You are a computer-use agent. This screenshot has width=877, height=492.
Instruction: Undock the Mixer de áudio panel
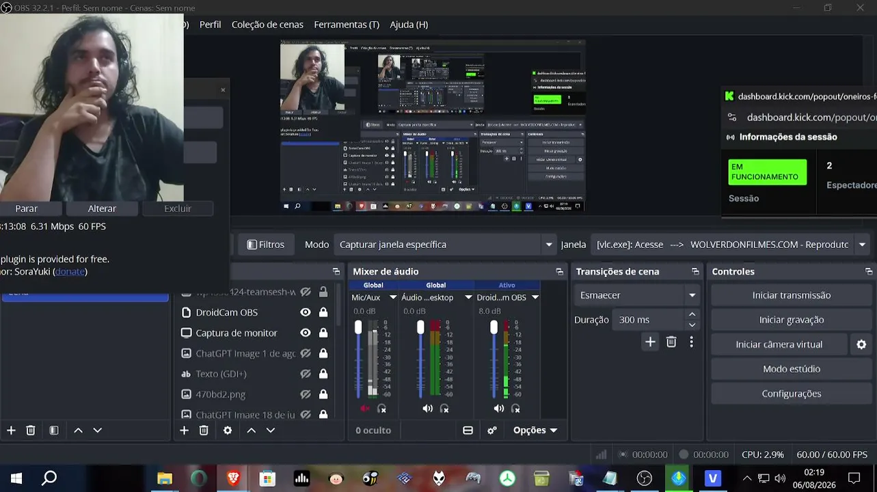click(560, 271)
